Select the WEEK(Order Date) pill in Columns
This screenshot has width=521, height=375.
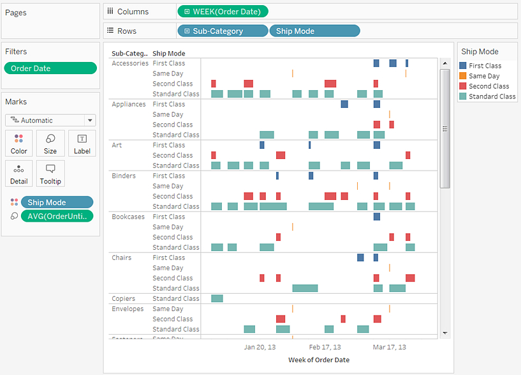pos(223,11)
